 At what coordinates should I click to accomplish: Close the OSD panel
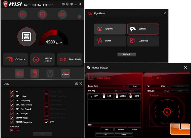pyautogui.click(x=81, y=84)
